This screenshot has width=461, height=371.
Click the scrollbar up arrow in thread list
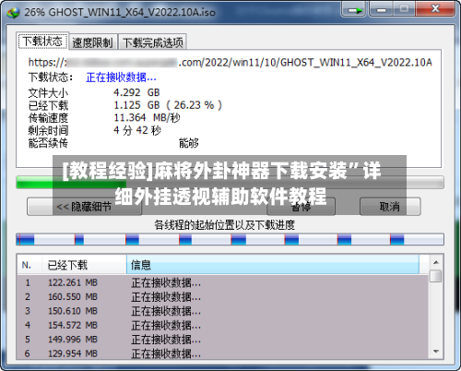tap(435, 262)
